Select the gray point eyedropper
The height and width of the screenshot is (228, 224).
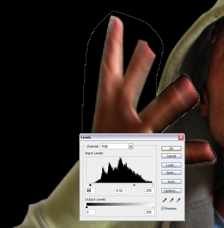[x=172, y=200]
